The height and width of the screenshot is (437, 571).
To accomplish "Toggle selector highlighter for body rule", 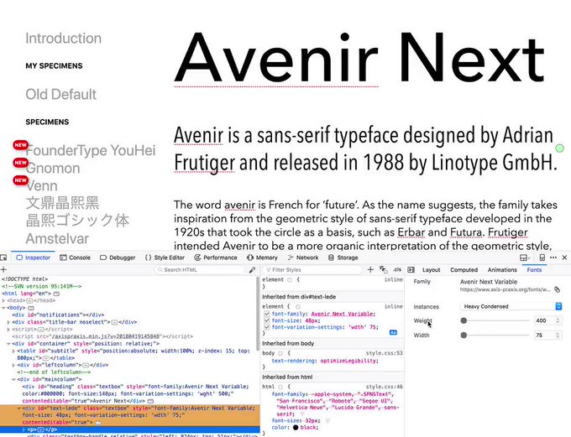I will pos(280,353).
